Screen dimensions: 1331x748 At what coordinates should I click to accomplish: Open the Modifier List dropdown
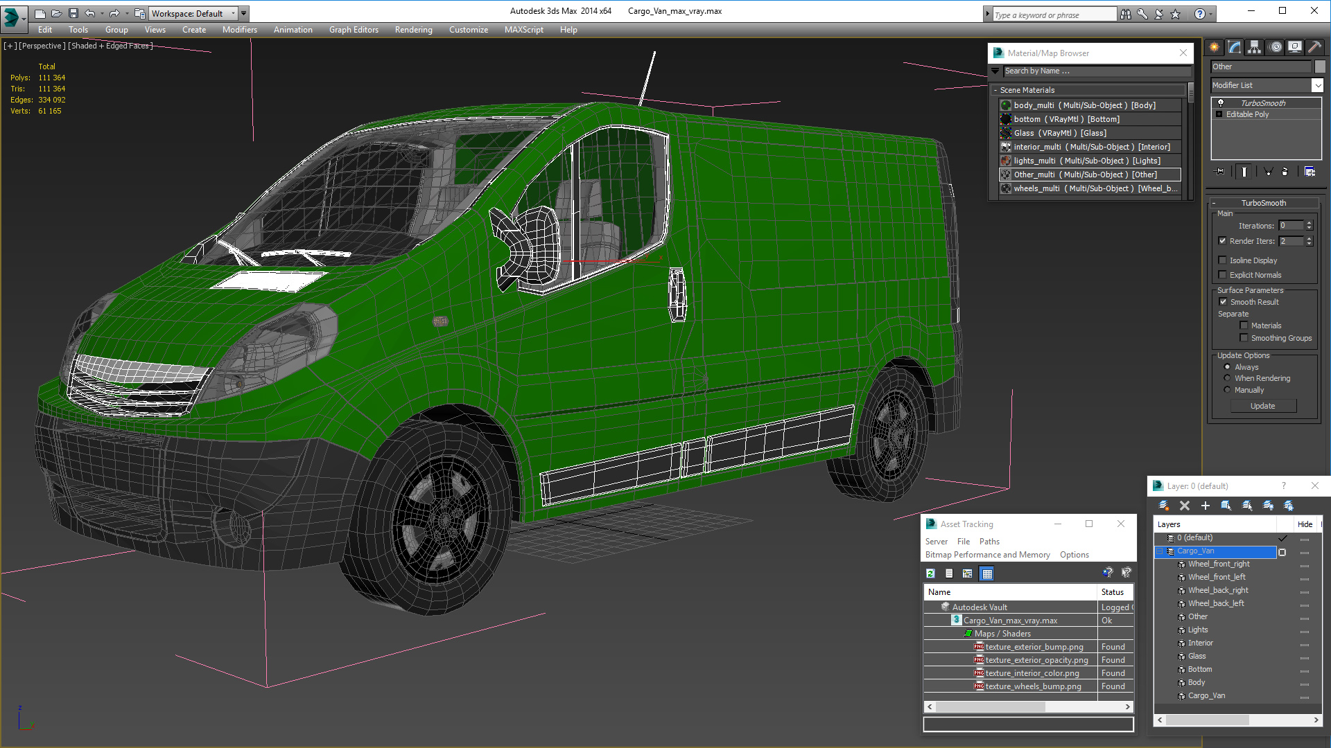[x=1317, y=85]
